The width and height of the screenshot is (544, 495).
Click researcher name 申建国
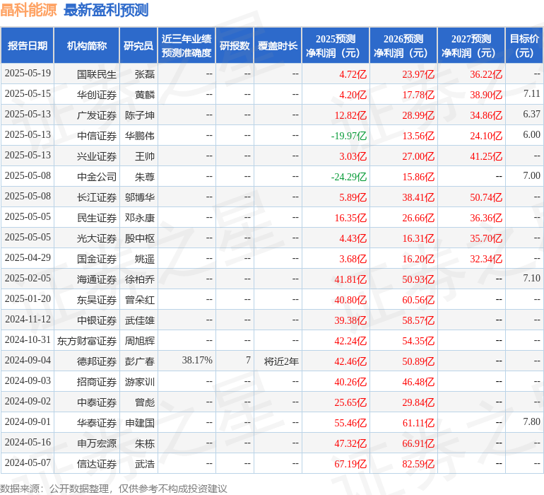[140, 423]
